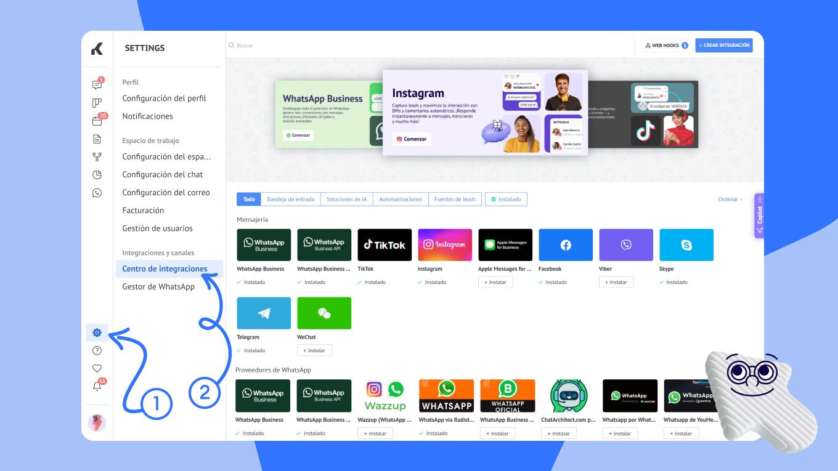Open the calendar icon with 20 badge

click(97, 121)
